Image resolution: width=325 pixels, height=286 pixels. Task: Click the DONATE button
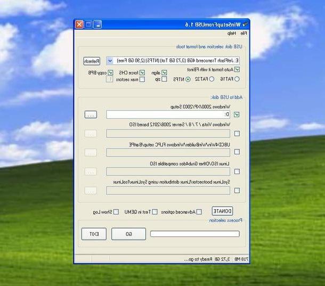tap(222, 211)
